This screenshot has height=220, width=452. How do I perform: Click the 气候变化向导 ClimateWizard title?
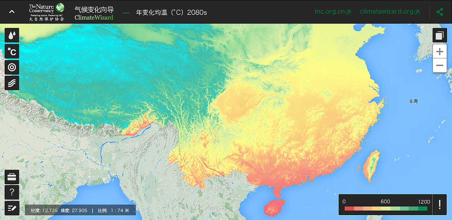94,13
